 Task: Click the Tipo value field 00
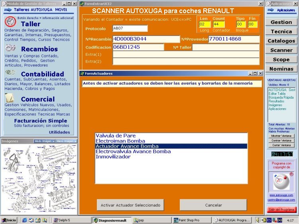pos(241,24)
